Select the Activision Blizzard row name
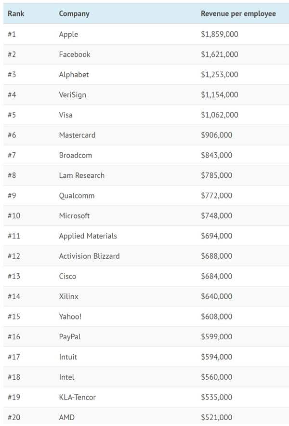289x426 pixels. click(x=89, y=256)
